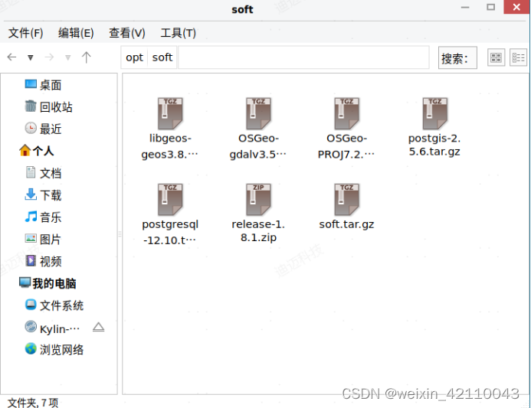Open the 工具(T) menu
The image size is (531, 408).
pyautogui.click(x=178, y=33)
